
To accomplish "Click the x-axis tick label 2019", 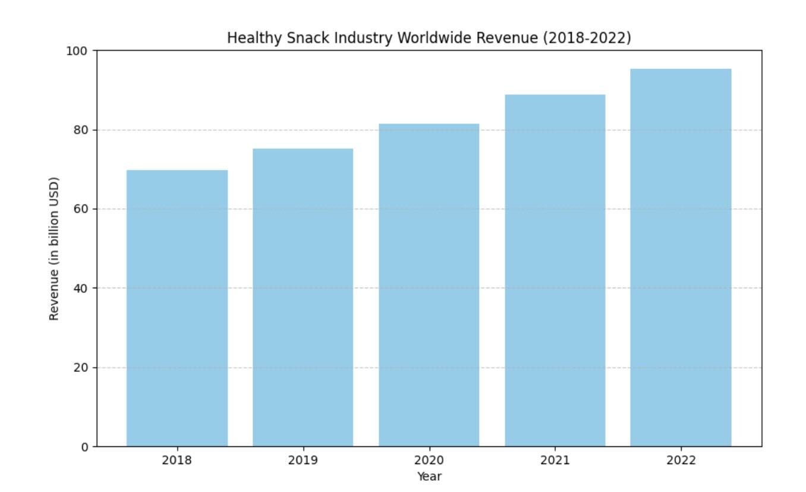I will [x=303, y=460].
